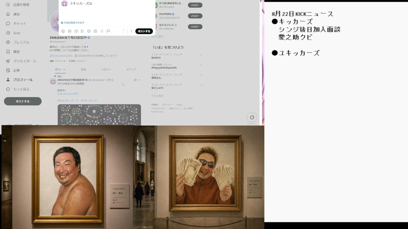Viewport: 408px width, 229px height.
Task: Follow the かつき account
Action: pyautogui.click(x=195, y=5)
